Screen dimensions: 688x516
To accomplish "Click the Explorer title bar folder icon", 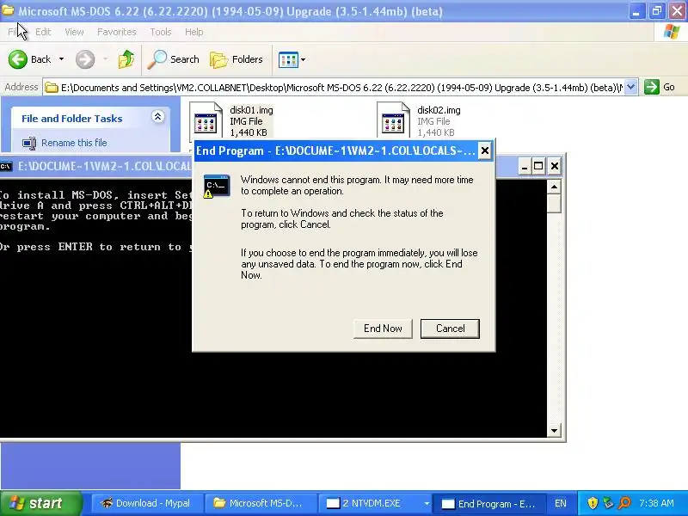I will (8, 9).
